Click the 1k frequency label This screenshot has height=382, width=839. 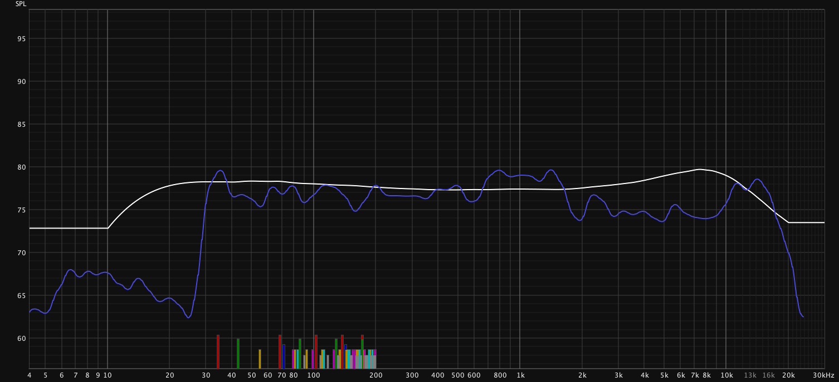pyautogui.click(x=520, y=375)
